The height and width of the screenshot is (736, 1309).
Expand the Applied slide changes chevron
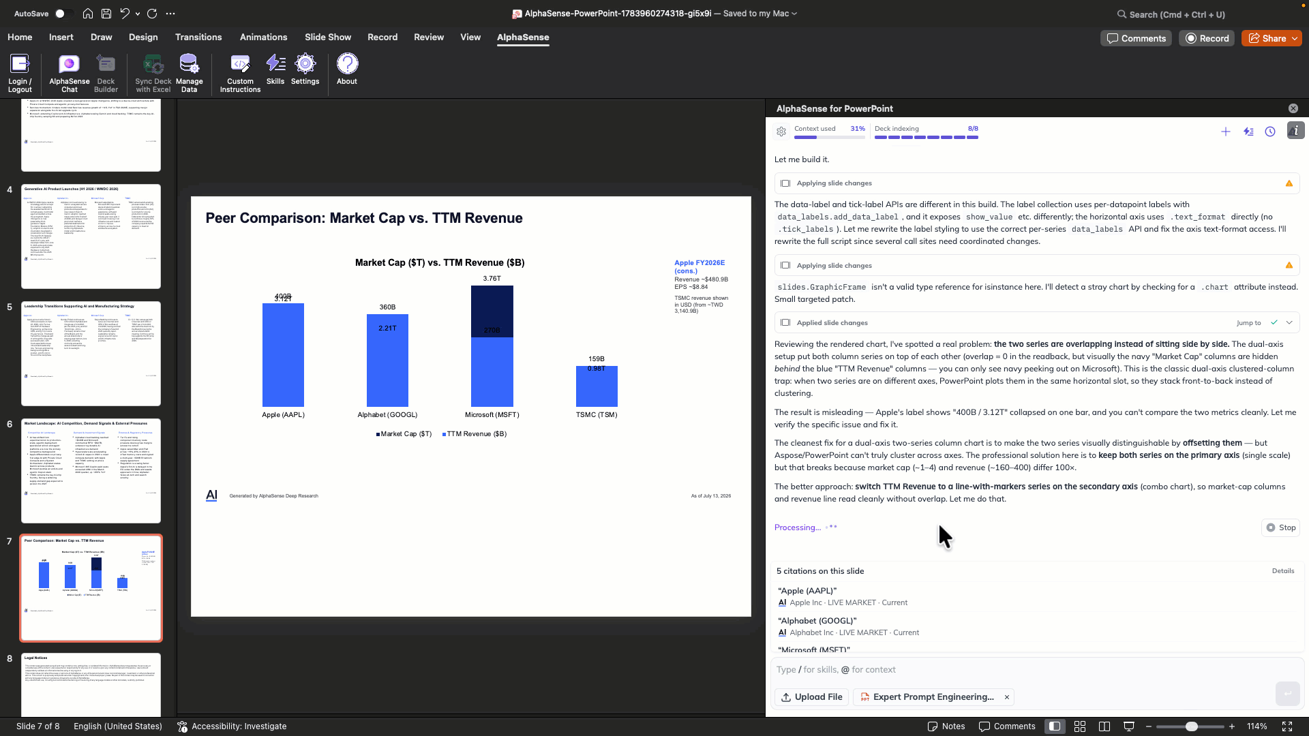click(1289, 323)
